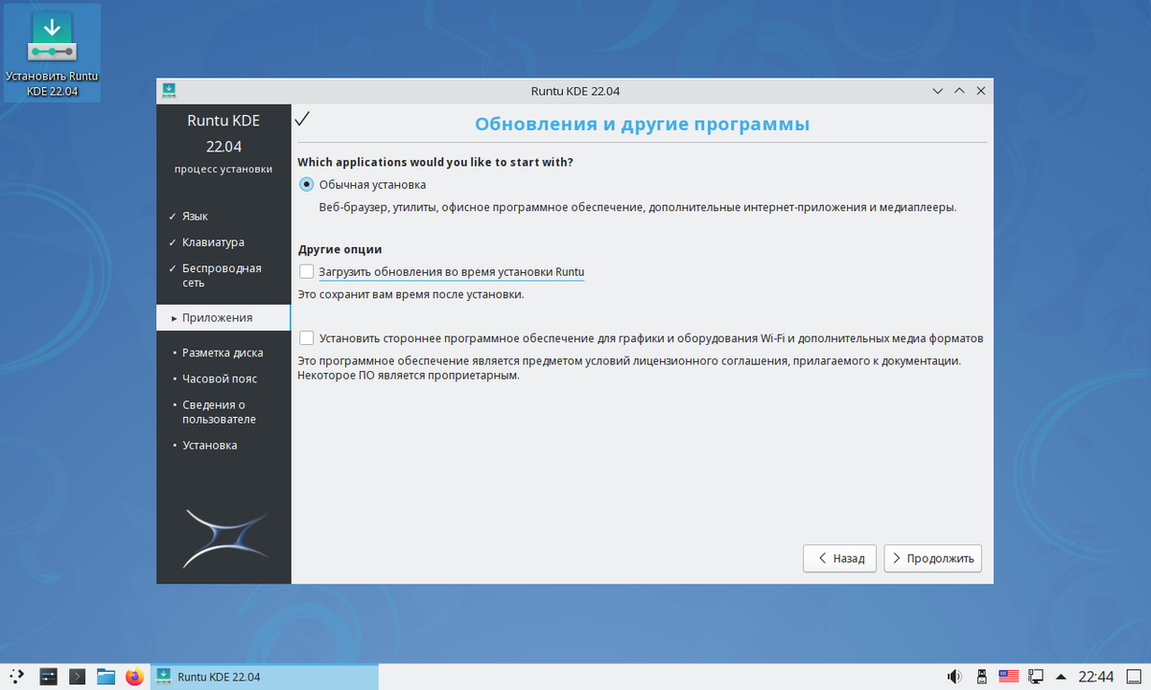Click the US keyboard layout flag
The image size is (1151, 690).
1008,677
